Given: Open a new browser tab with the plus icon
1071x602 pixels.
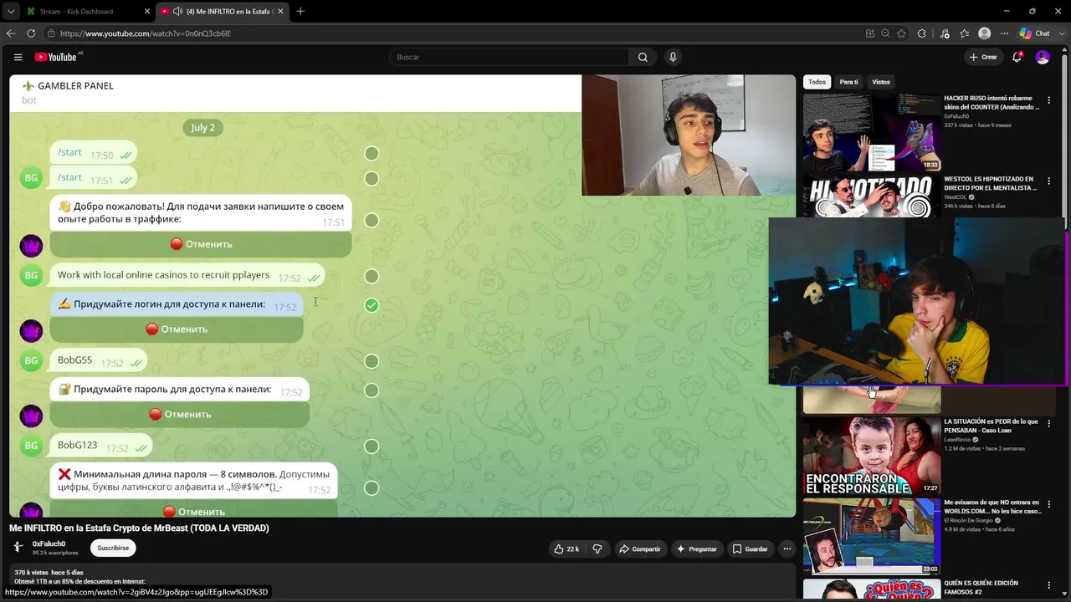Looking at the screenshot, I should tap(300, 11).
